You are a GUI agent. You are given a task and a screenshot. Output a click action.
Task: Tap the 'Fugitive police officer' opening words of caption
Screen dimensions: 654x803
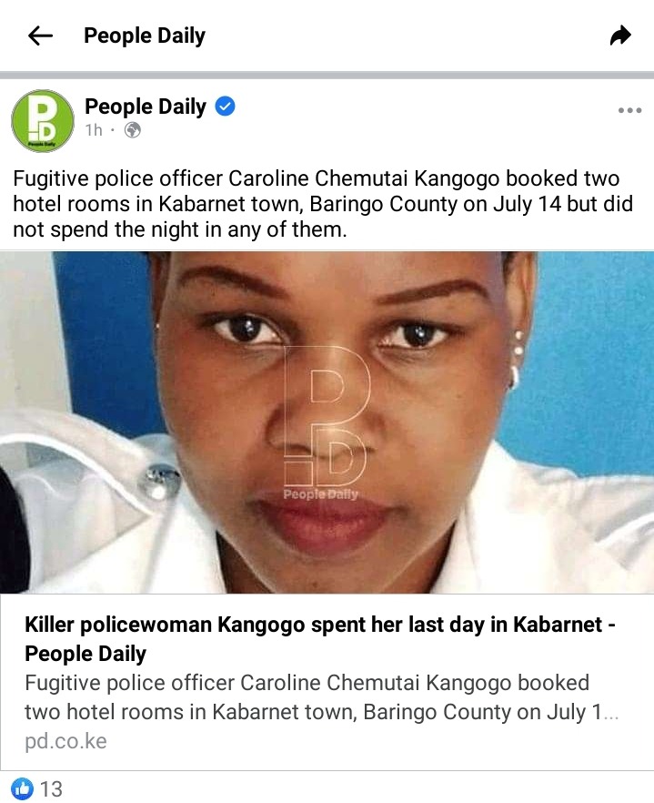click(x=117, y=178)
